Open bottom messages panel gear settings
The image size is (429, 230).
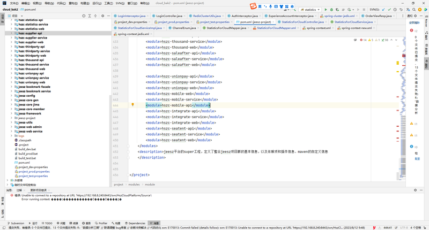pyautogui.click(x=415, y=190)
